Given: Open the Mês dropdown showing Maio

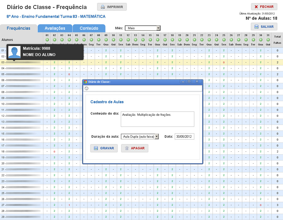Looking at the screenshot, I should pos(142,28).
